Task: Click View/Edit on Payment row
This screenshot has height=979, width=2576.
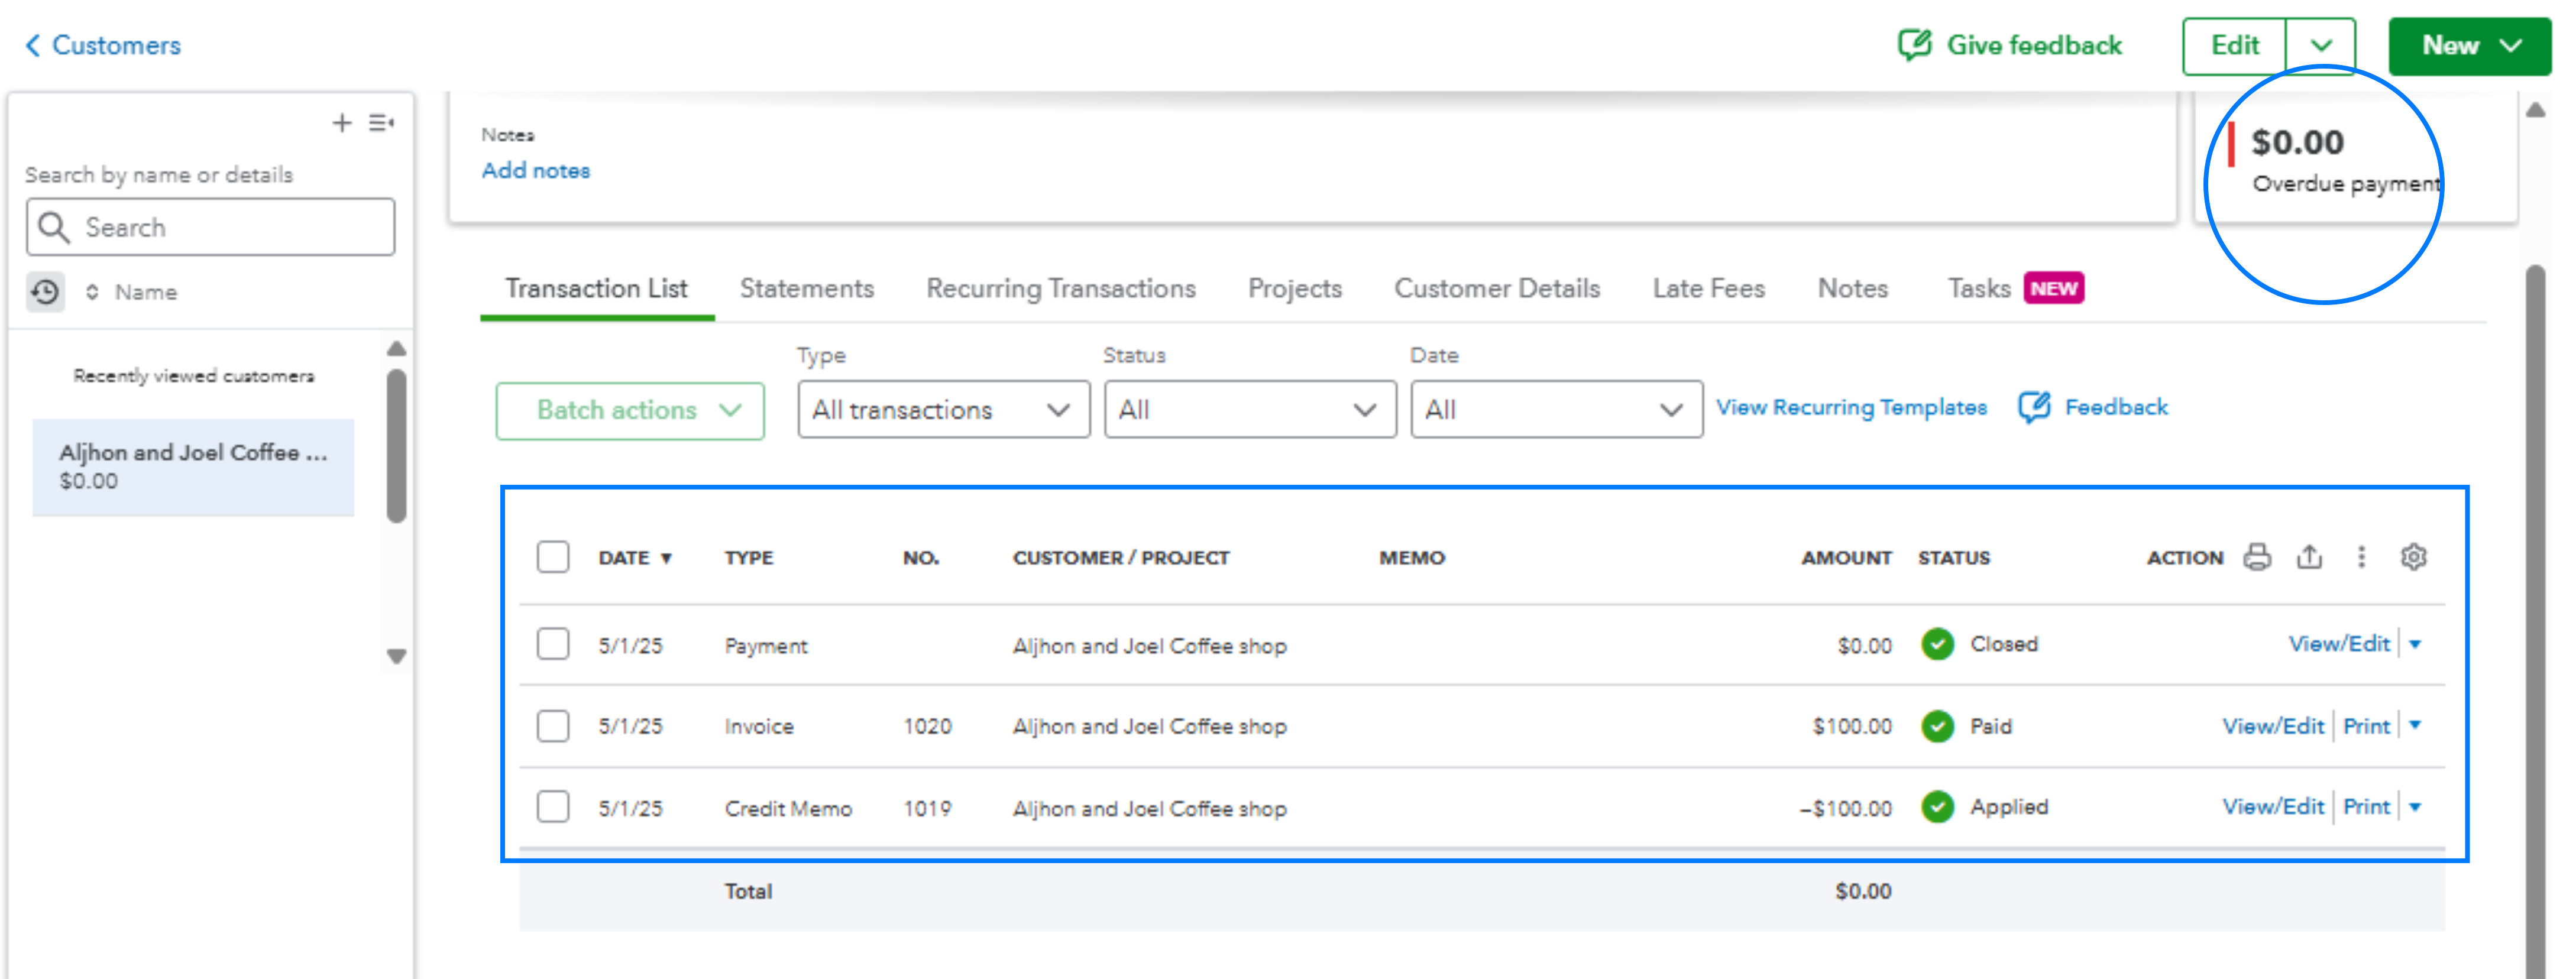Action: [x=2339, y=644]
